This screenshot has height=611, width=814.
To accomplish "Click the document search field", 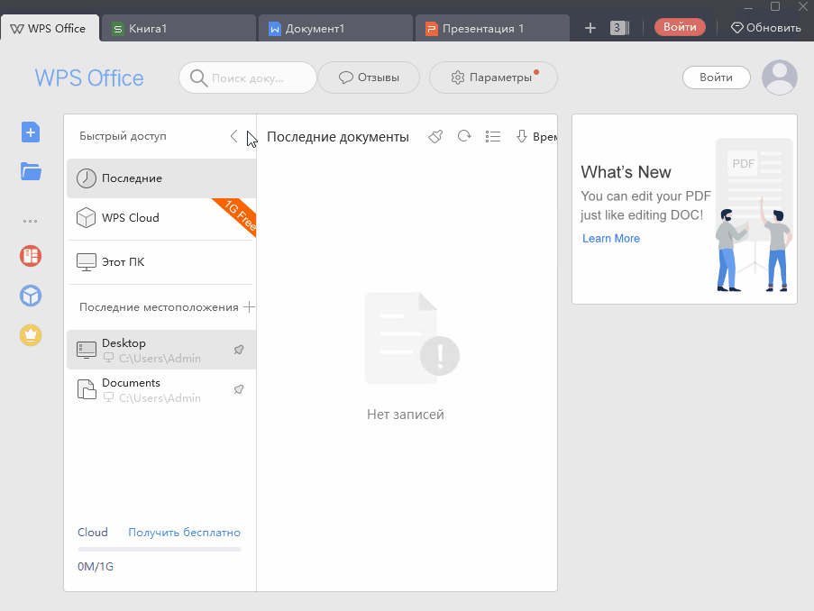I will click(x=248, y=78).
